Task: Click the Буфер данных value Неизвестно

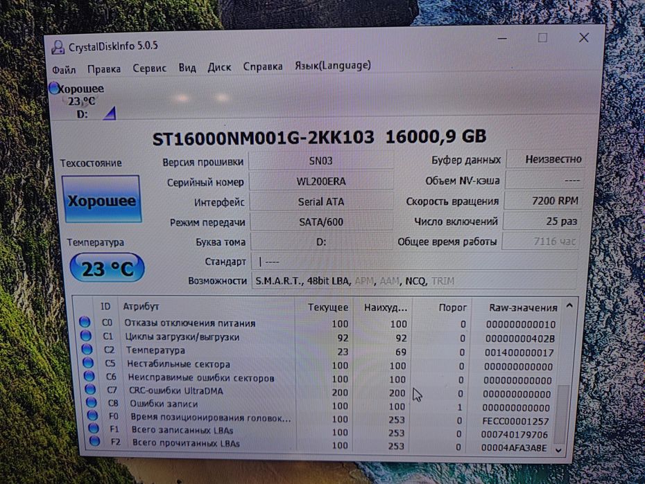Action: [x=546, y=159]
